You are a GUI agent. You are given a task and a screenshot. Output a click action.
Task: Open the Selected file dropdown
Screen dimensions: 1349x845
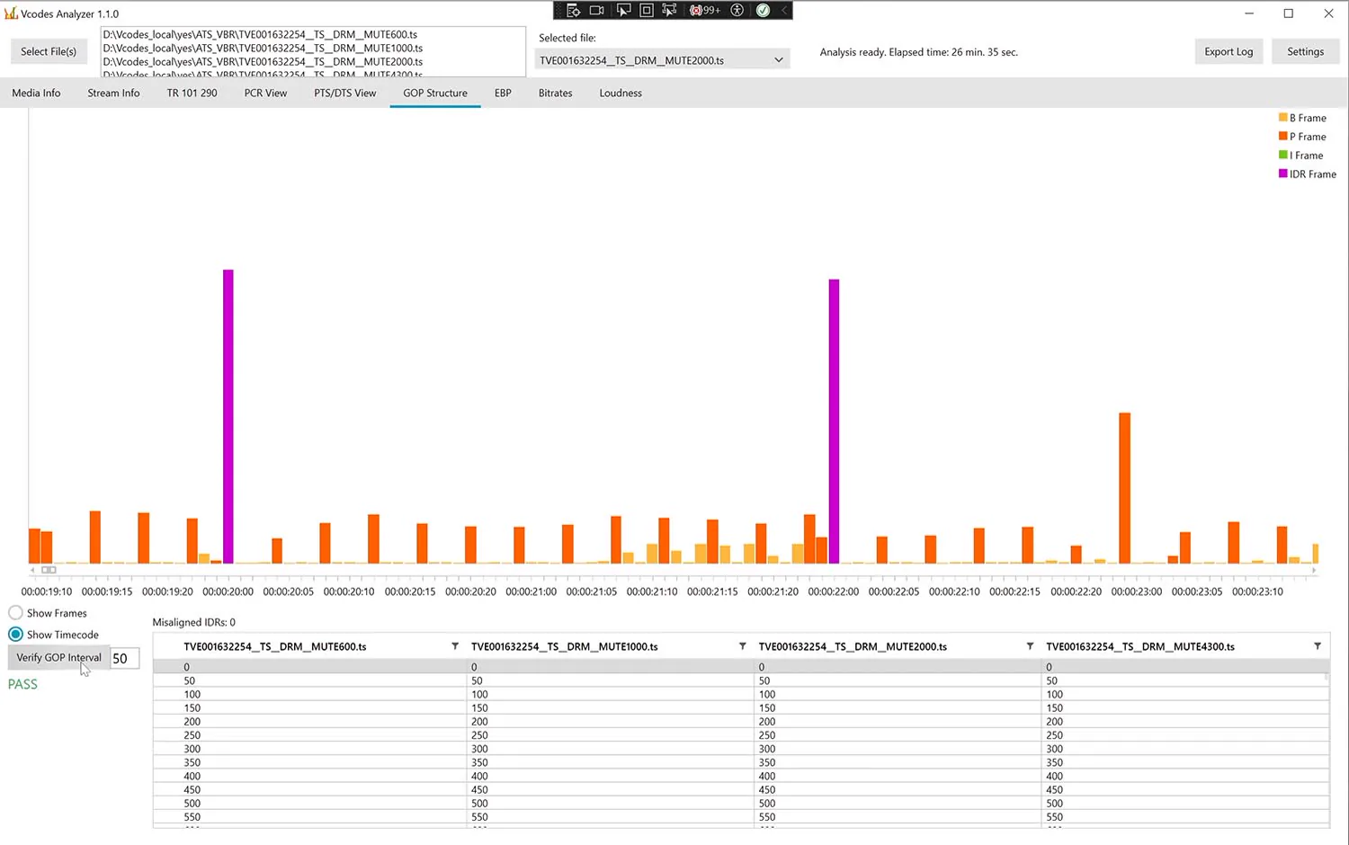point(662,60)
